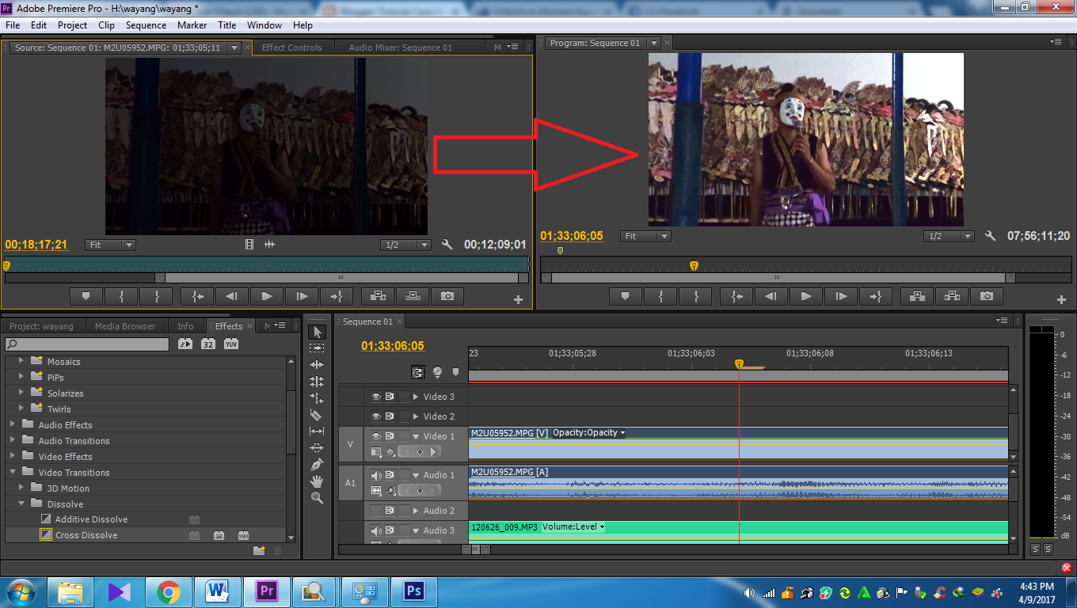Toggle visibility eye for Video 3 track
1077x608 pixels.
[x=376, y=397]
